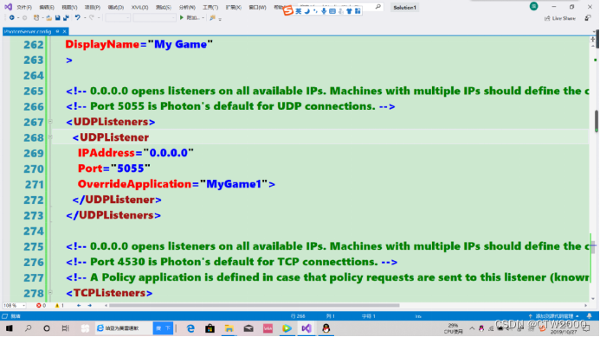Image resolution: width=600 pixels, height=337 pixels.
Task: Click the editor navigate-back blue arrow
Action: click(79, 305)
